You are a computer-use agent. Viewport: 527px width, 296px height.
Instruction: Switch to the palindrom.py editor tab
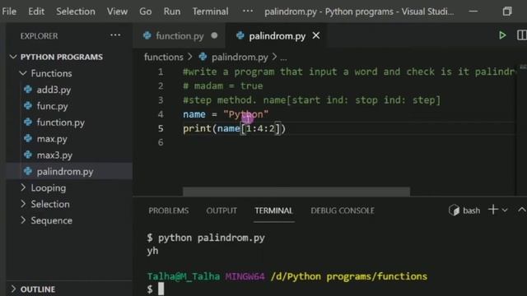[x=277, y=35]
